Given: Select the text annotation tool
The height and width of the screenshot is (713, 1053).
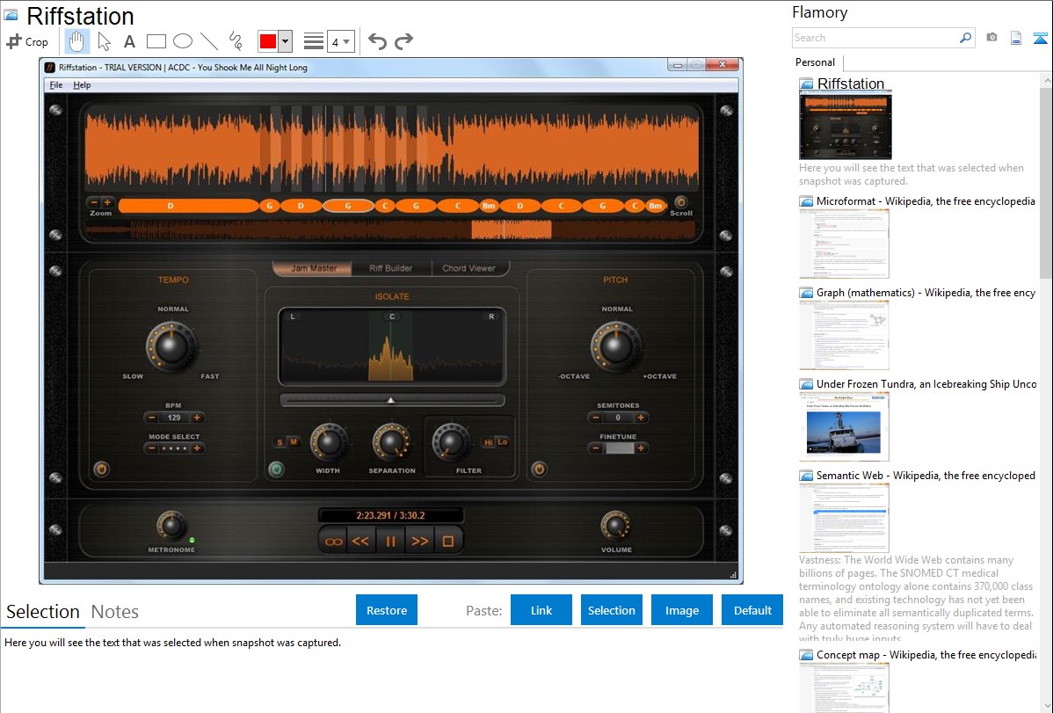Looking at the screenshot, I should tap(129, 41).
